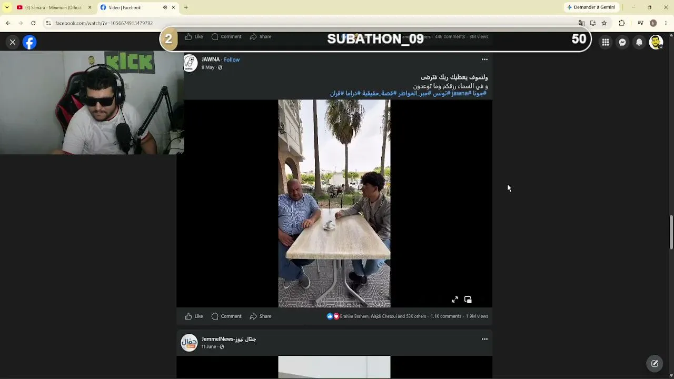Open the 1.1K comments link
Viewport: 674px width, 379px height.
(445, 316)
